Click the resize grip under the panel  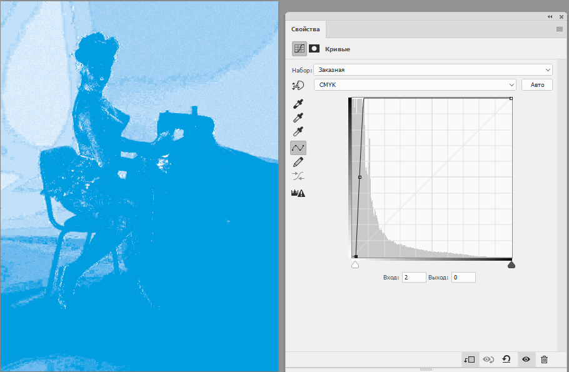426,369
